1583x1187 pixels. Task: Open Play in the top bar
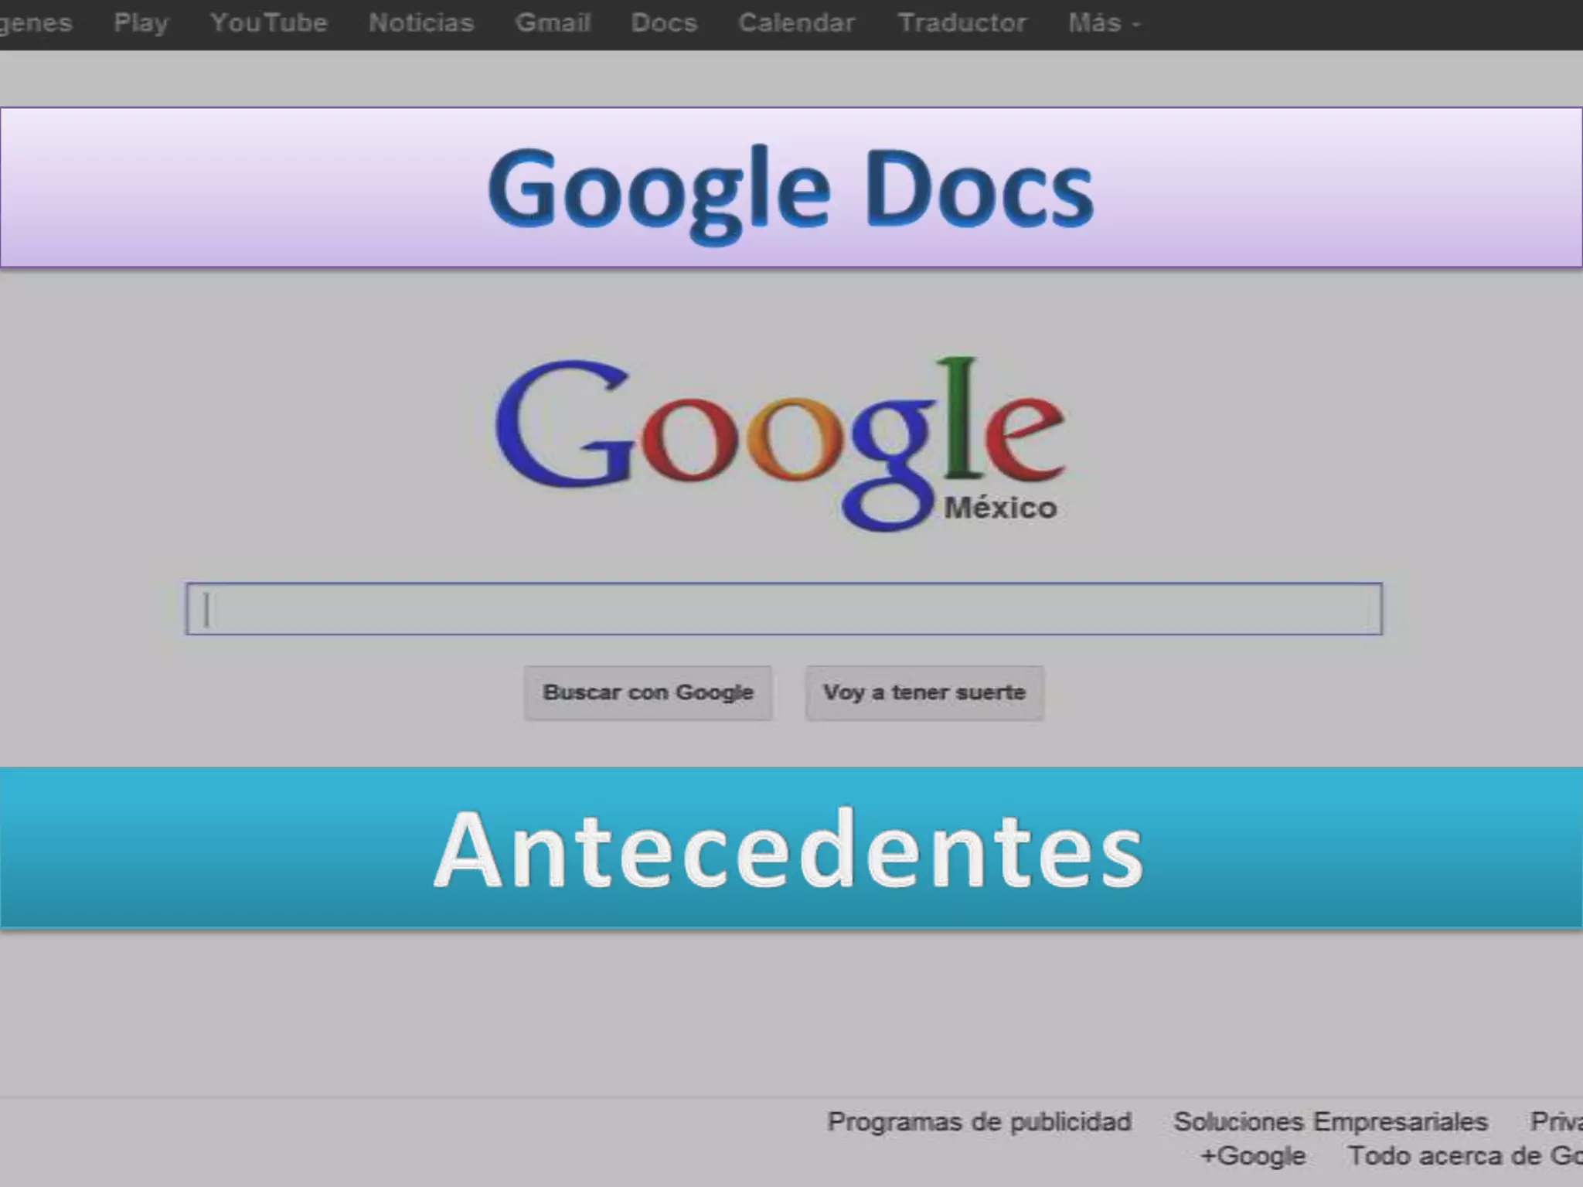click(x=141, y=23)
